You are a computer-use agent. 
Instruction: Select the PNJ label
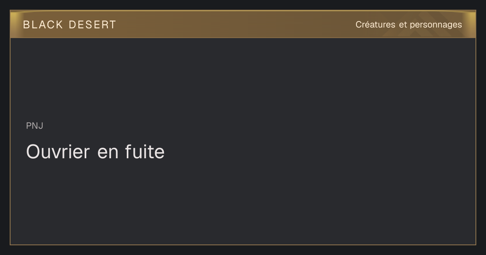(x=35, y=126)
